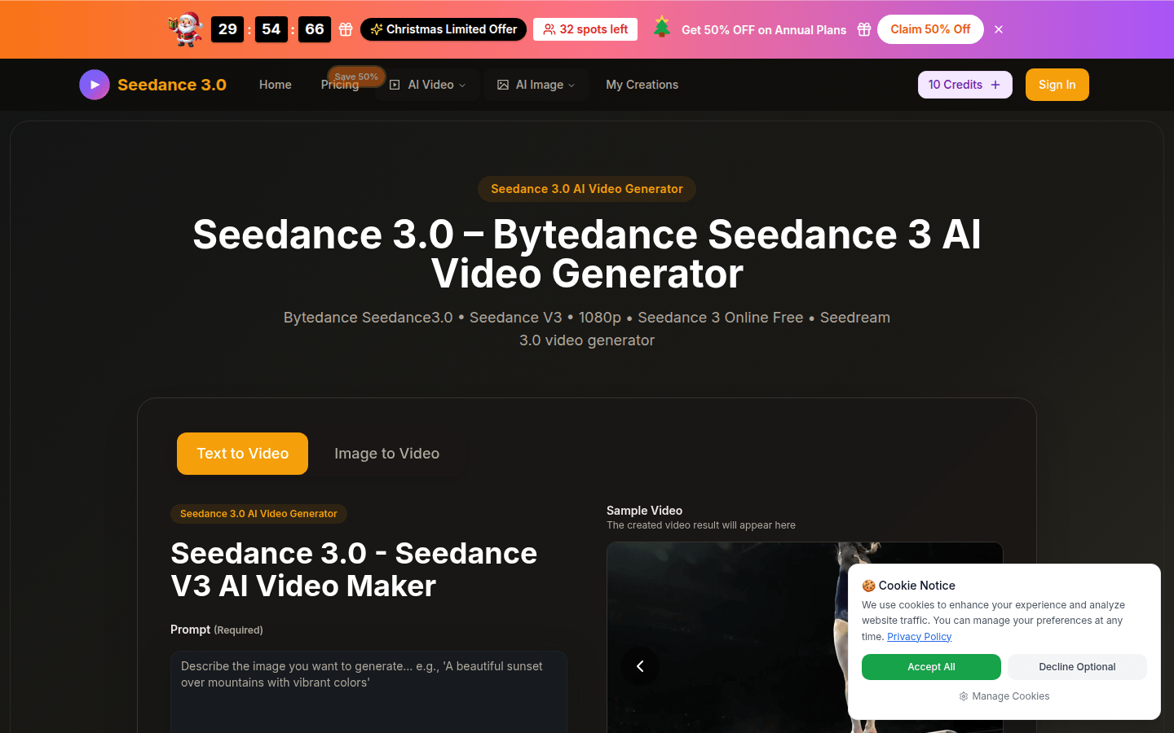Image resolution: width=1174 pixels, height=733 pixels.
Task: Click the gift icon beside the countdown
Action: coord(346,29)
